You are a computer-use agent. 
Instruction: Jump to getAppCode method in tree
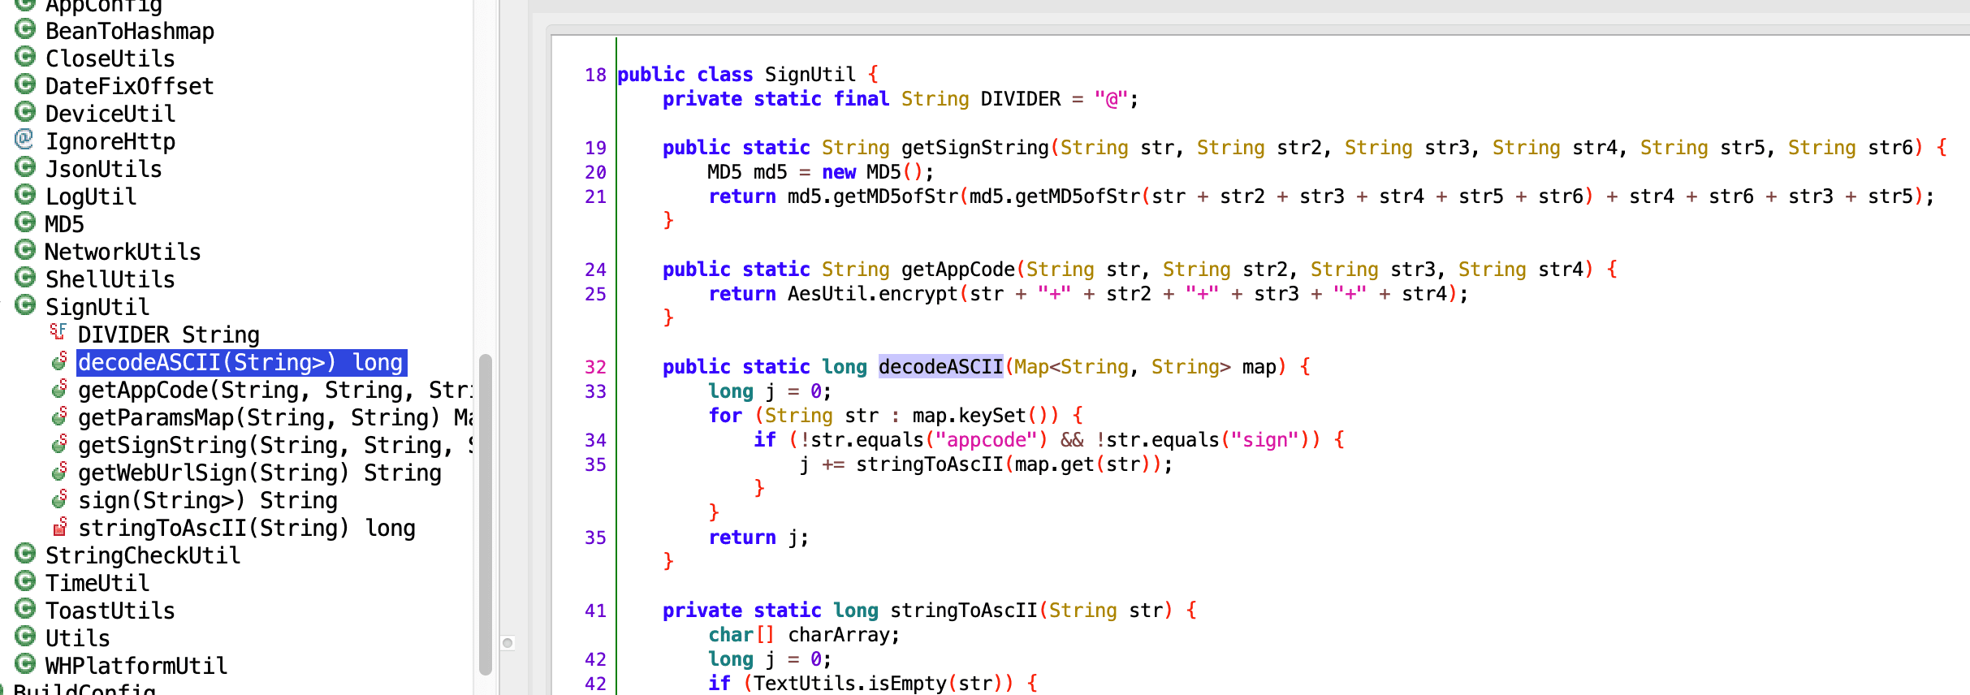(274, 391)
